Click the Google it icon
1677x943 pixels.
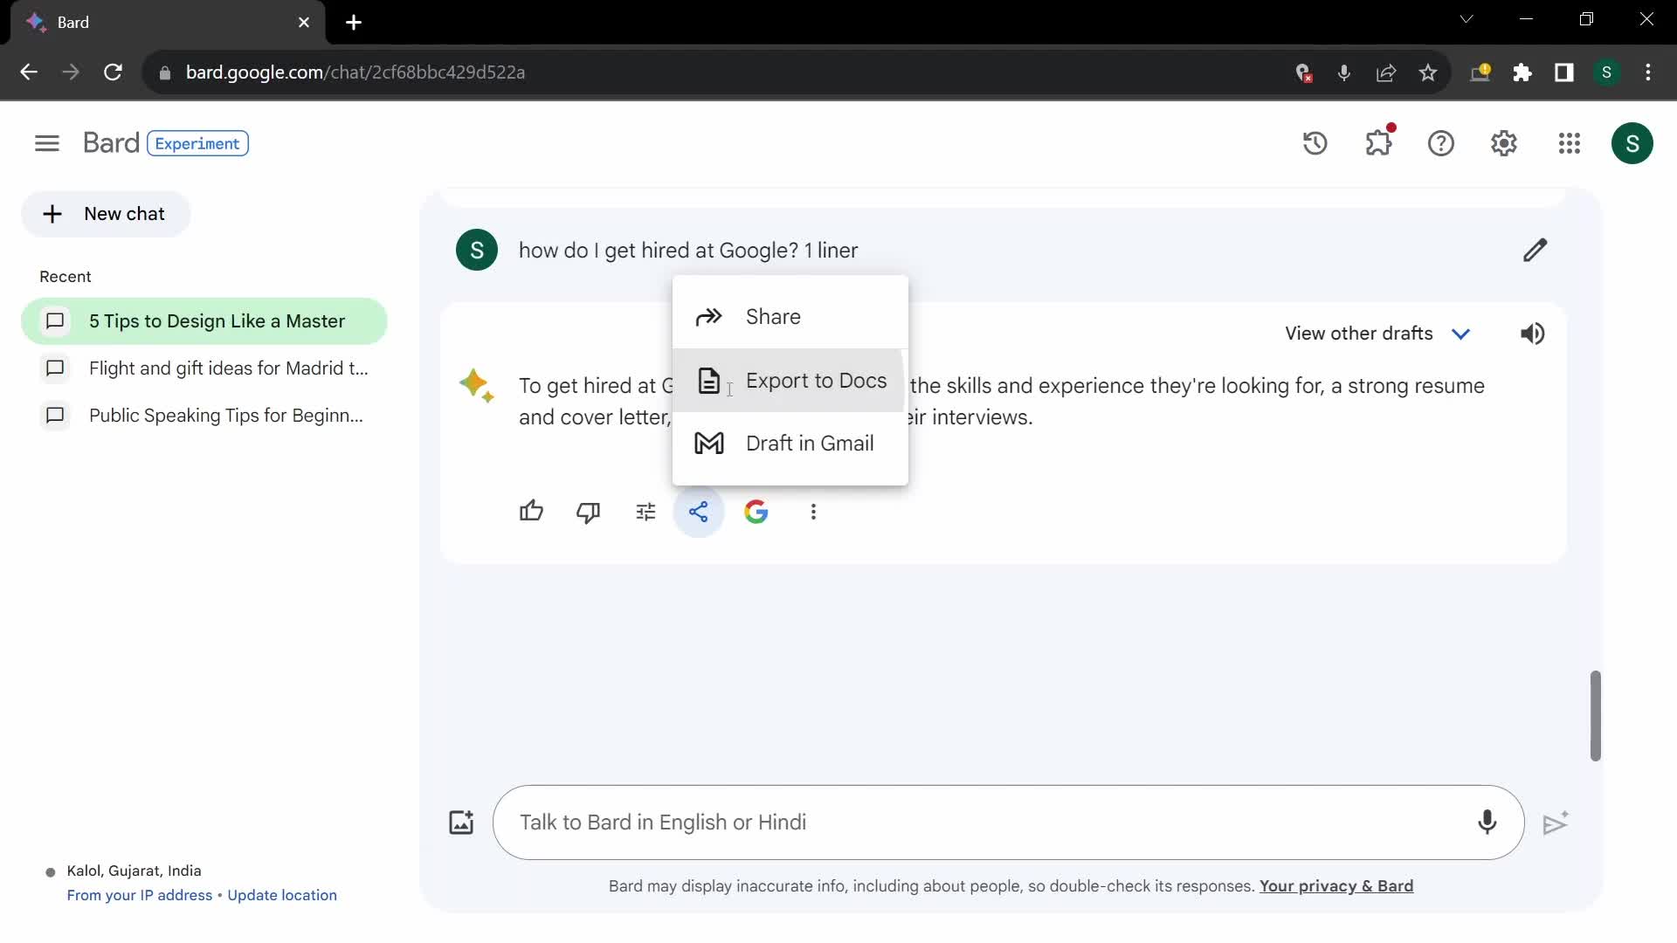tap(756, 512)
